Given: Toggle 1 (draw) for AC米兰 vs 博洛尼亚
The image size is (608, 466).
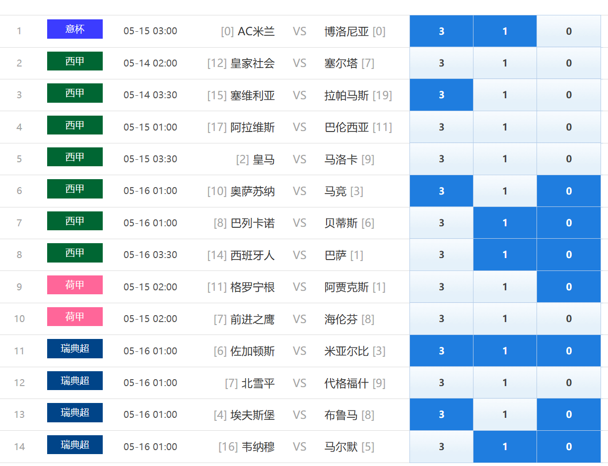Looking at the screenshot, I should (505, 31).
